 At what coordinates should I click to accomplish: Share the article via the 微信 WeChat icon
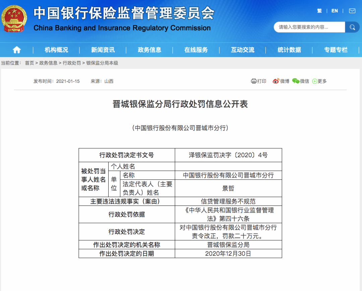coord(296,81)
